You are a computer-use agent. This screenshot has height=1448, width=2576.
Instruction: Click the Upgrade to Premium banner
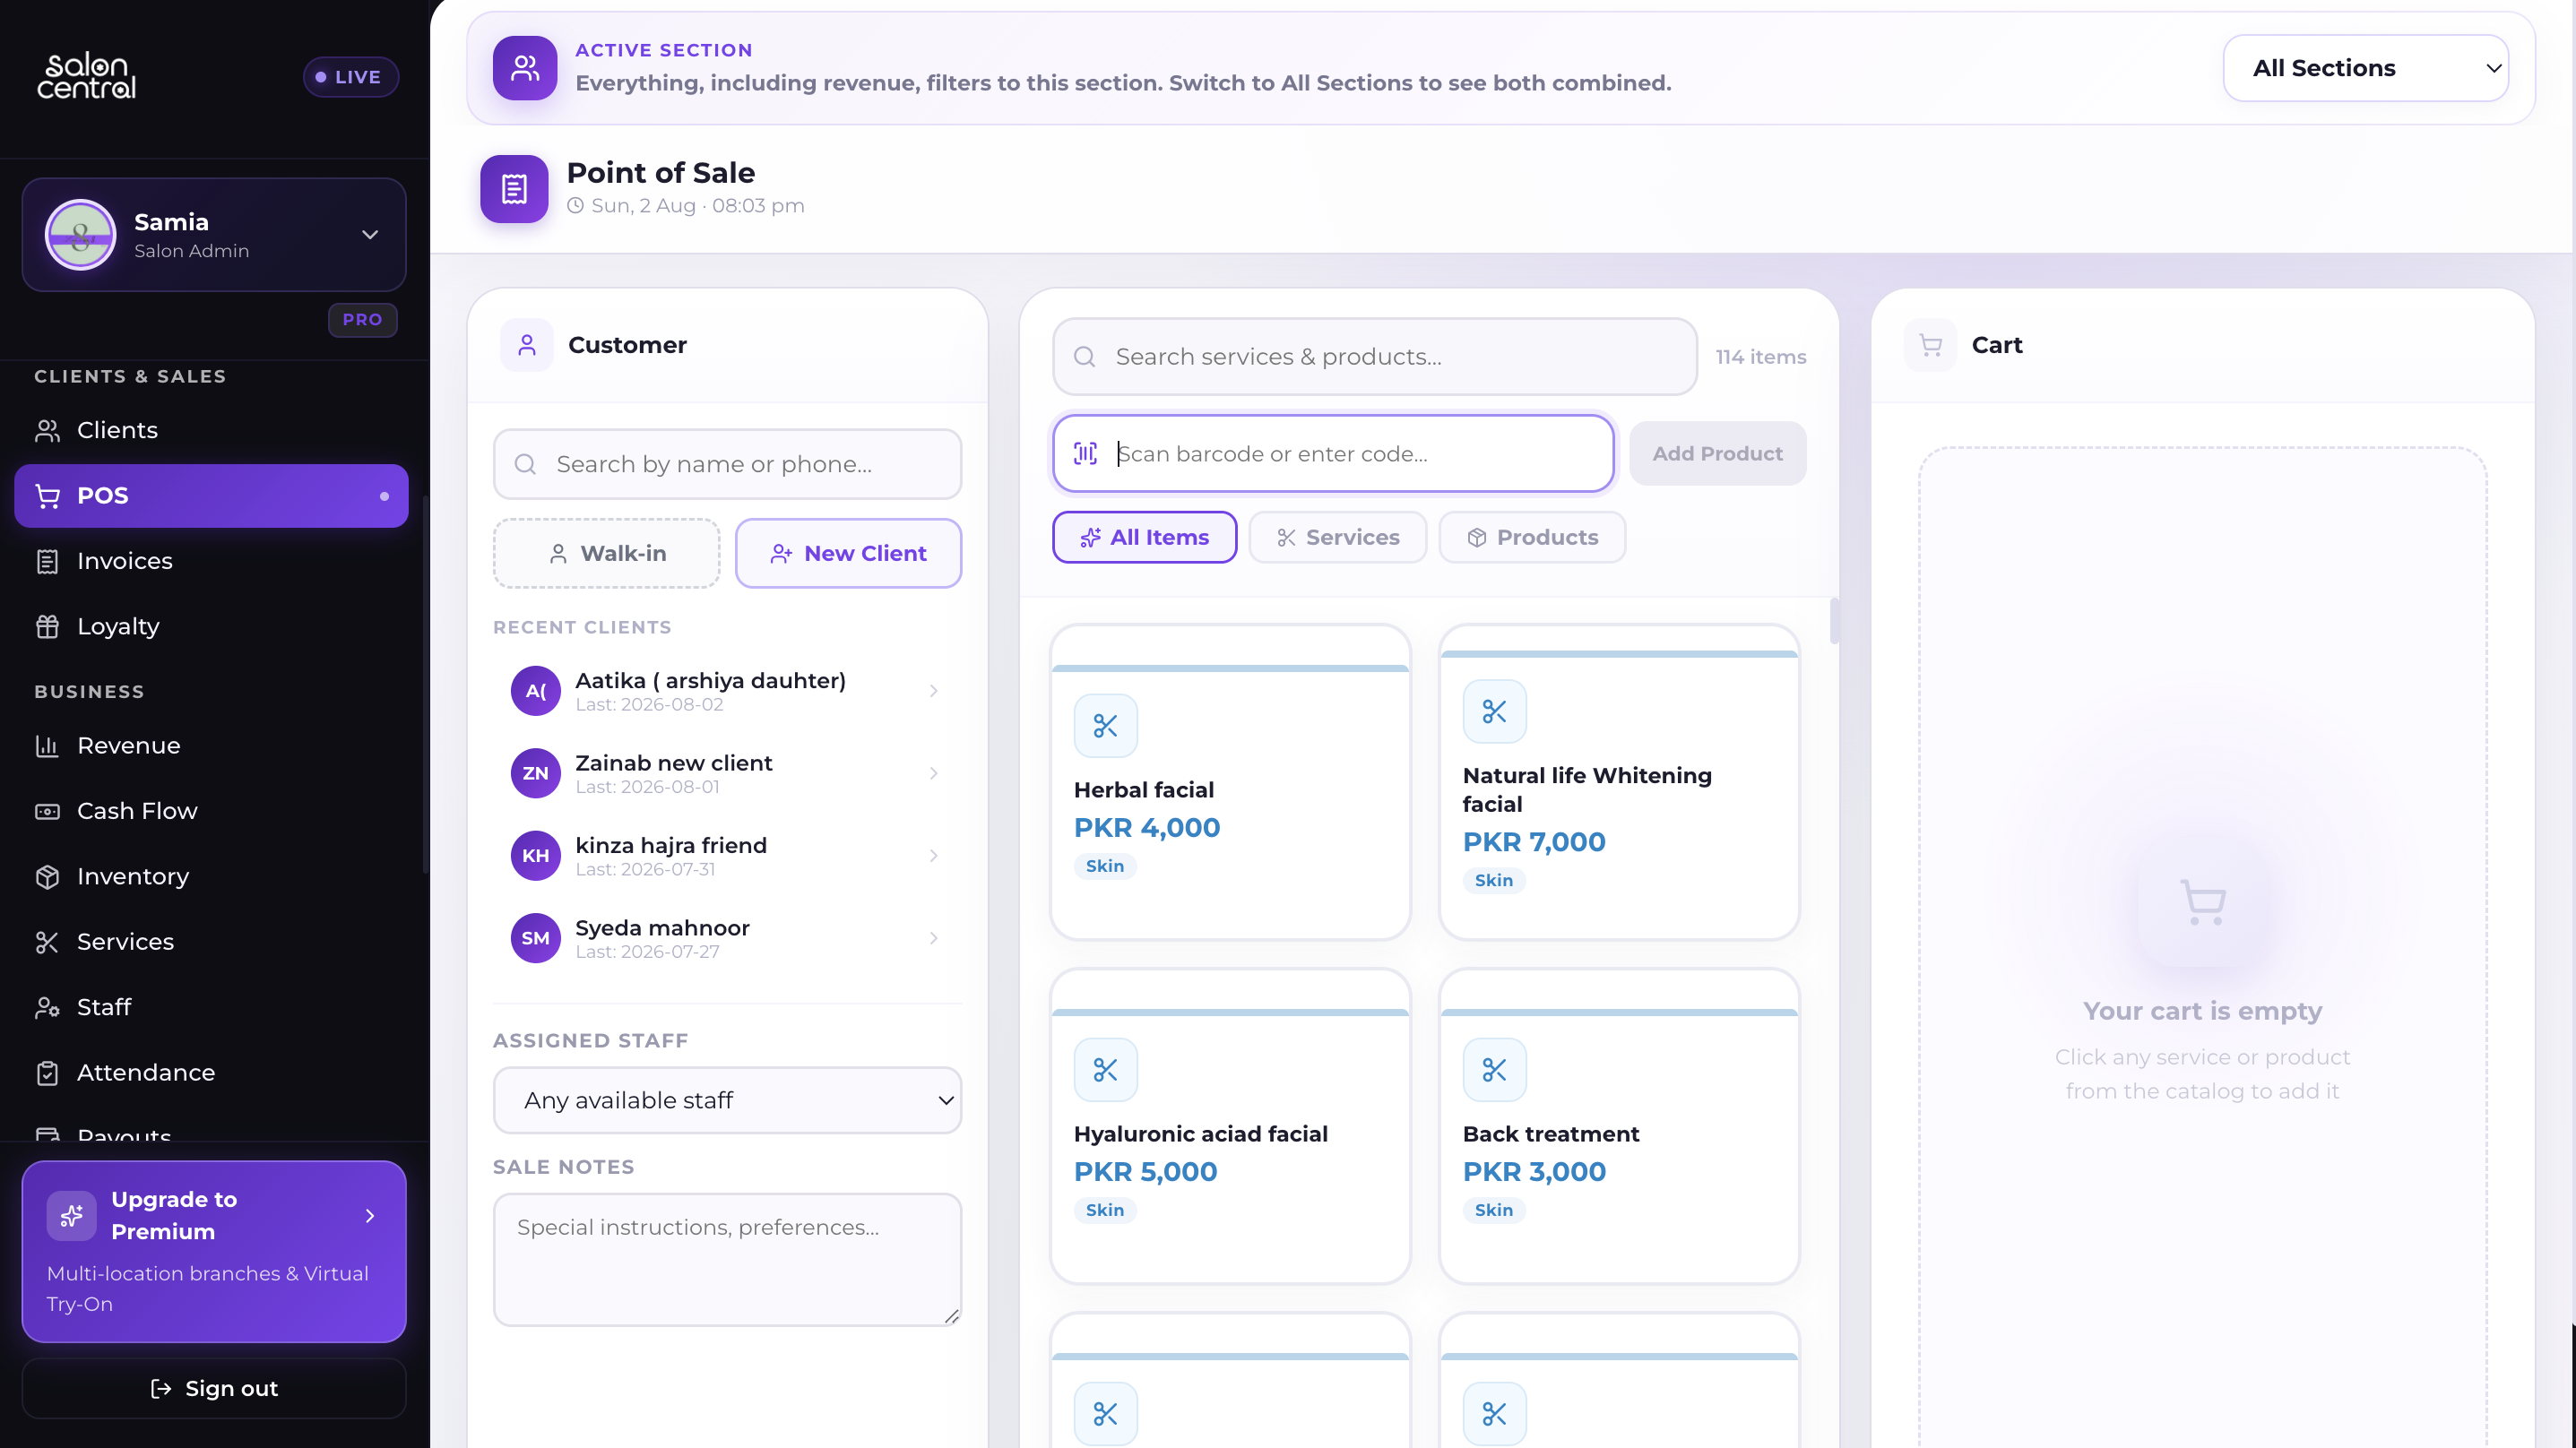pyautogui.click(x=214, y=1251)
